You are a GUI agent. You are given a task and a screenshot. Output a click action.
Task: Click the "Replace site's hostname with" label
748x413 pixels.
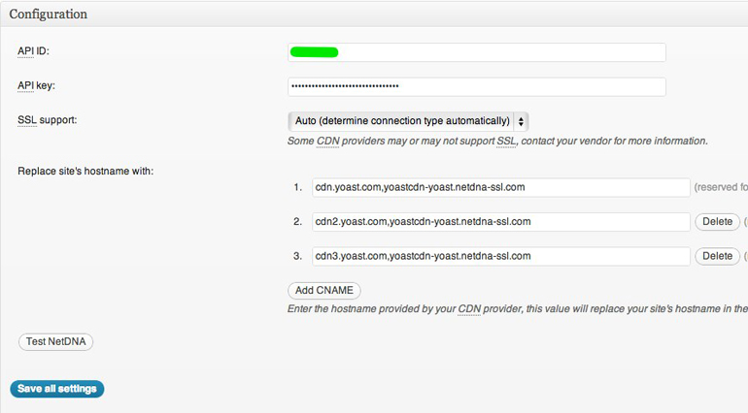tap(85, 172)
